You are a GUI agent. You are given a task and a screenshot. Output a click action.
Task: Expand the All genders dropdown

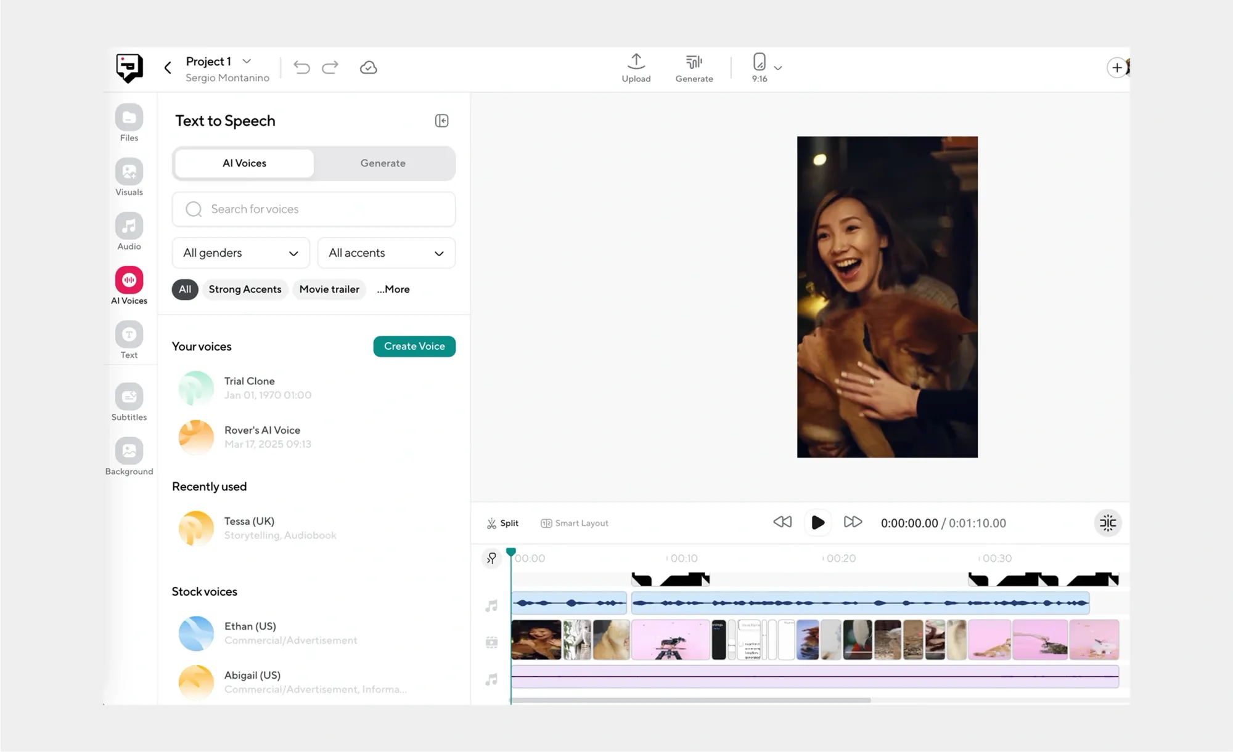pos(240,253)
